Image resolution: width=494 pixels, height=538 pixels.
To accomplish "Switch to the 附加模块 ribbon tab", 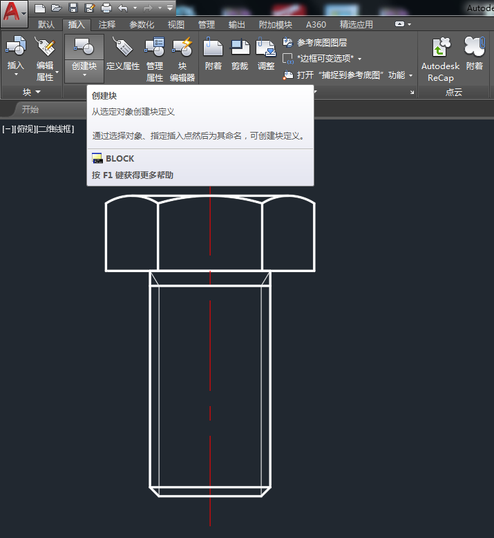I will pyautogui.click(x=275, y=25).
